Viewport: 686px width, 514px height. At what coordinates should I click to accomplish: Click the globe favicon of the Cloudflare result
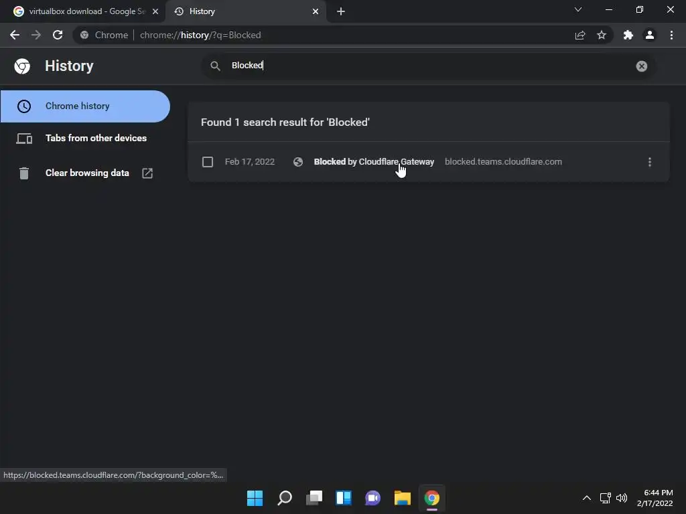(298, 162)
